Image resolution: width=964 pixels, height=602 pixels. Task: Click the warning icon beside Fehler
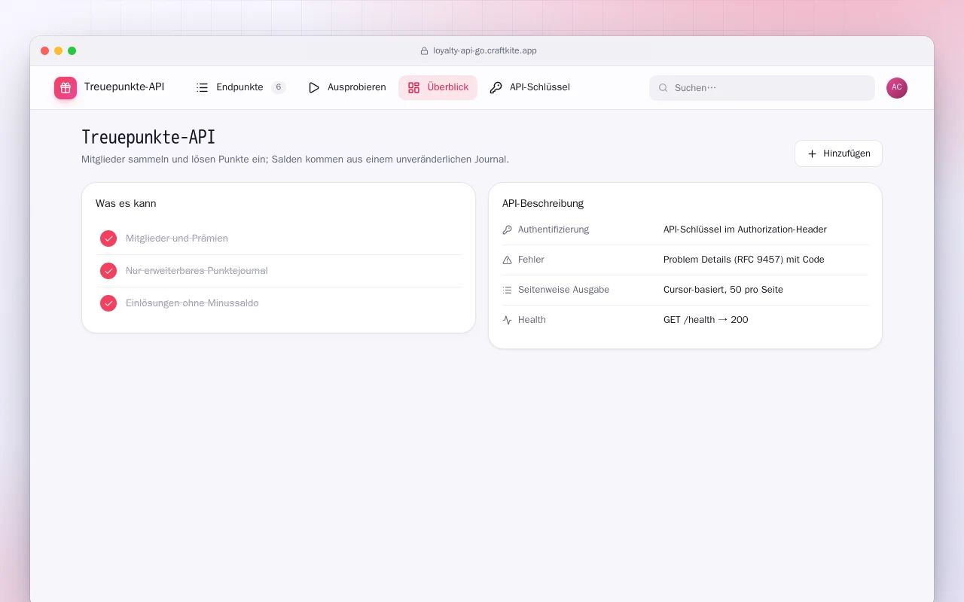(x=507, y=260)
